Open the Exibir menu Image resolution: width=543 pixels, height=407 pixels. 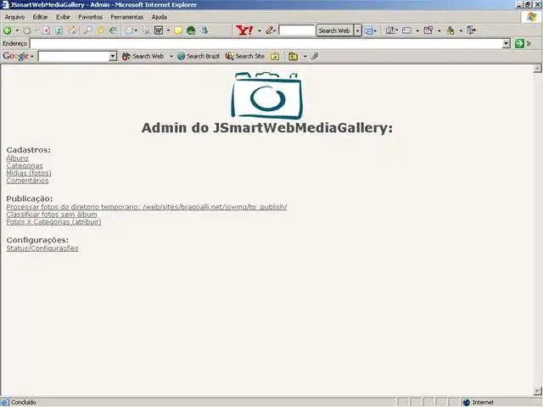[63, 17]
